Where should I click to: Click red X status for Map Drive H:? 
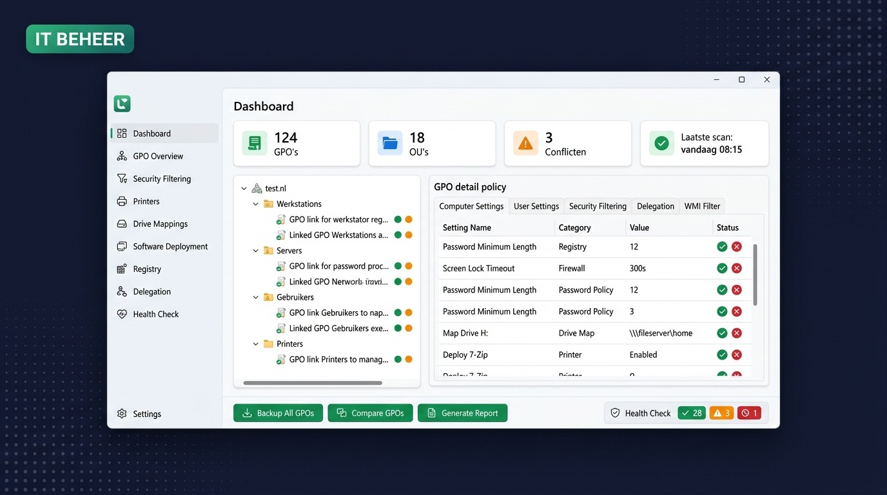[x=737, y=333]
